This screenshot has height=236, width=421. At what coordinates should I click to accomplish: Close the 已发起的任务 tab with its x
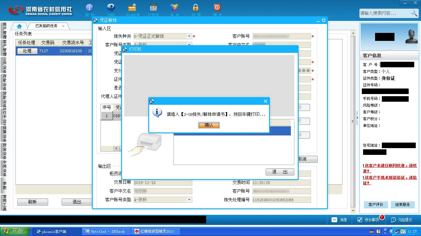pyautogui.click(x=63, y=26)
